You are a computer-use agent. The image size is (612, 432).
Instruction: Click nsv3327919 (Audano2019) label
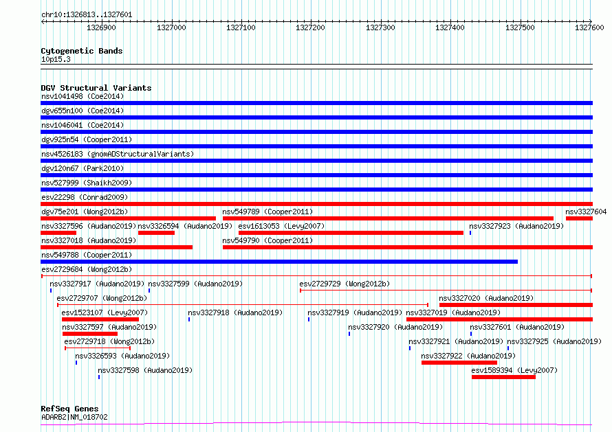[355, 312]
